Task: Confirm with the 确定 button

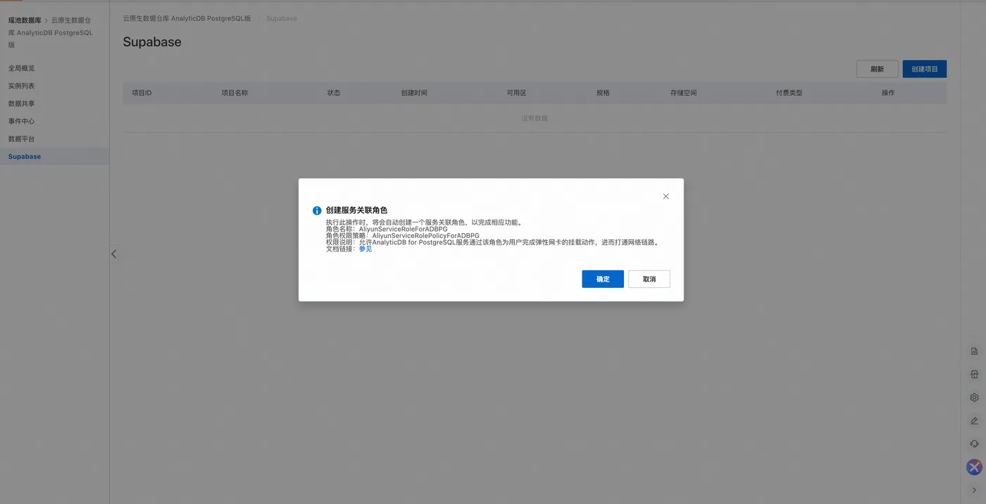Action: tap(602, 279)
